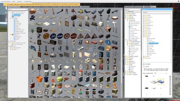Select Construction Props in spawnlist tree

coord(19,13)
